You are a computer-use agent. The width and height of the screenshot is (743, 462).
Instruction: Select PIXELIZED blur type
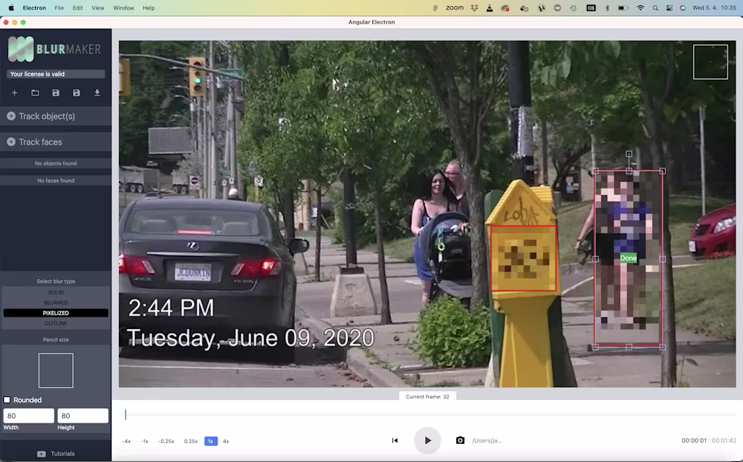[56, 313]
